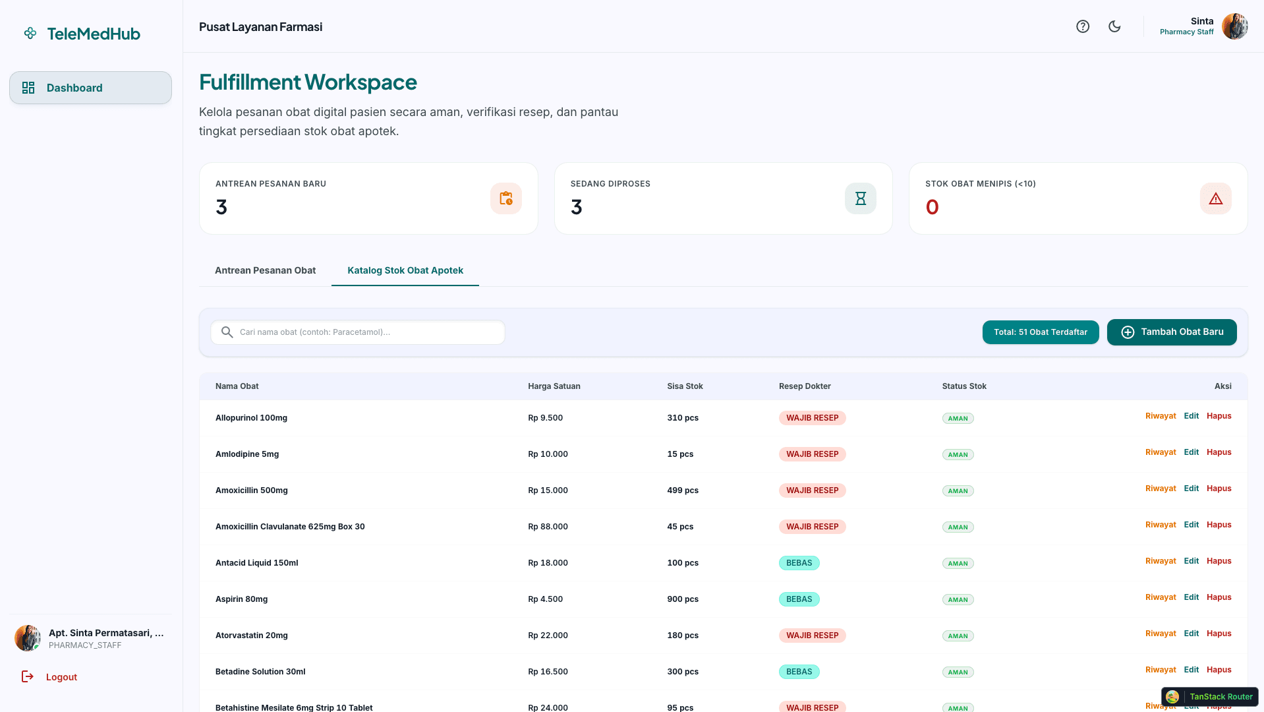Click sidebar avatar of Apt. Sinta Permatasari
Image resolution: width=1264 pixels, height=712 pixels.
[x=28, y=638]
